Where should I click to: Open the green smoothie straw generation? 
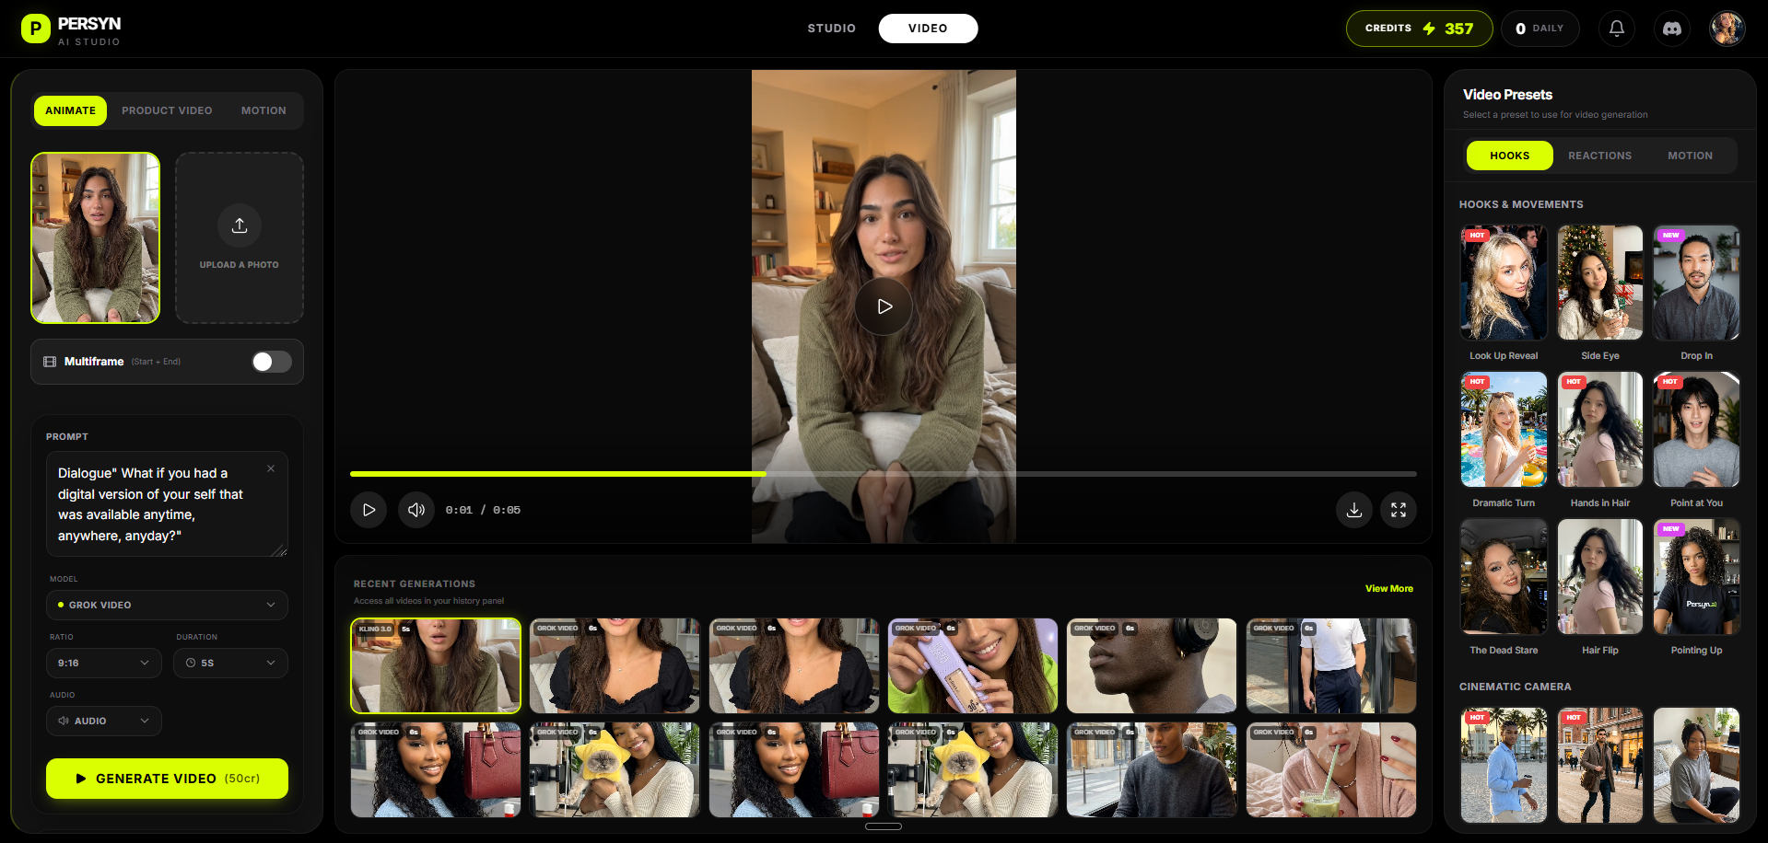(1330, 769)
